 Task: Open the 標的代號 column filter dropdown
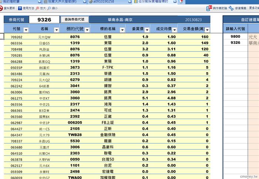(87, 30)
